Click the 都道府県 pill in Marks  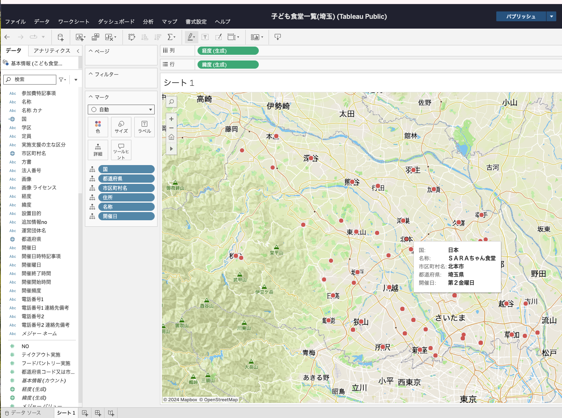click(x=127, y=179)
